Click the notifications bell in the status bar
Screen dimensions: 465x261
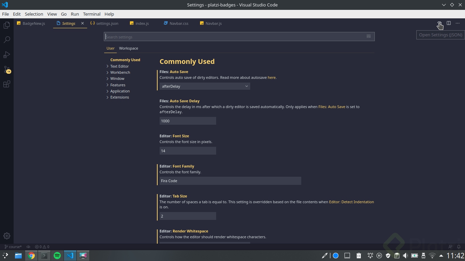459,247
